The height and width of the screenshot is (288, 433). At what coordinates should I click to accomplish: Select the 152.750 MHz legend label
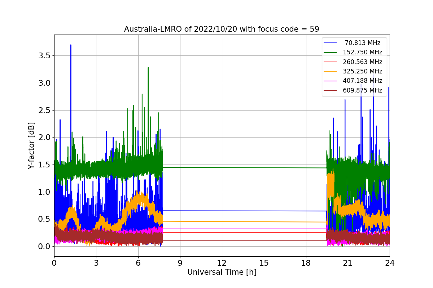pos(363,52)
